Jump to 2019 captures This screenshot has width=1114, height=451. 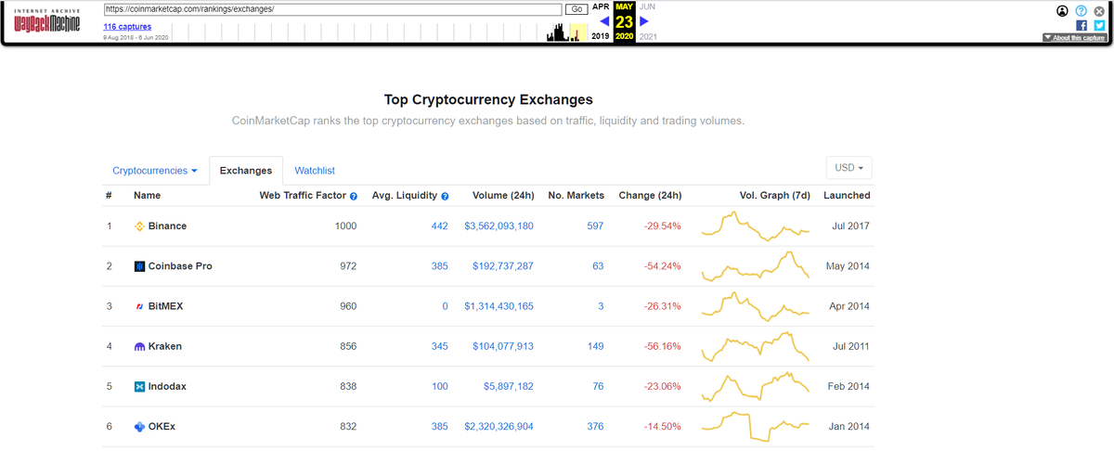[x=601, y=36]
